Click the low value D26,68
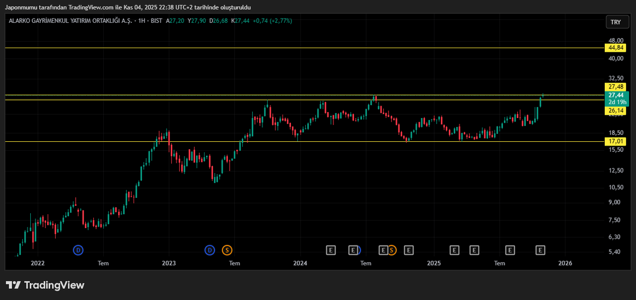The image size is (636, 300). pos(218,21)
